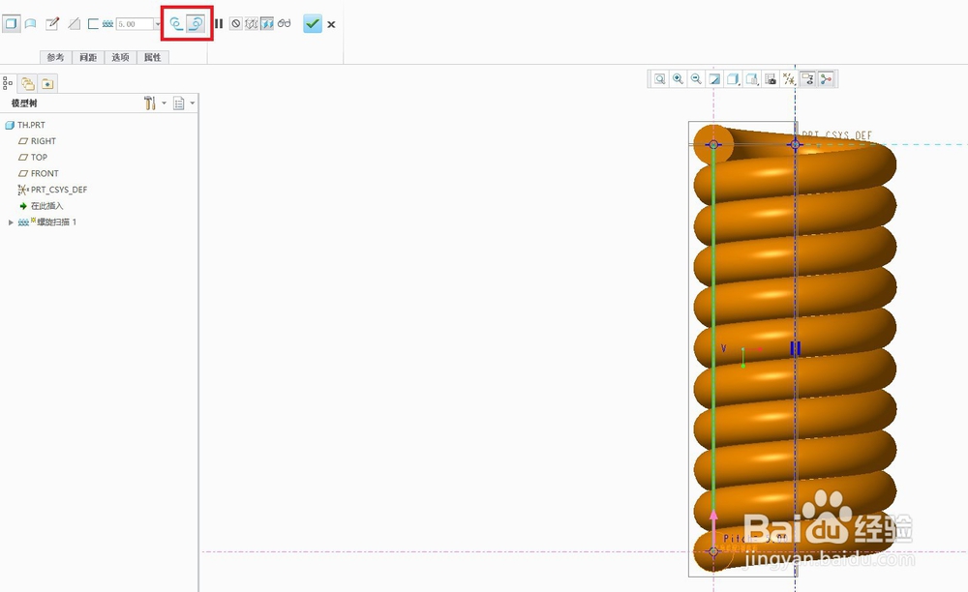Toggle the thin feature option
Viewport: 968px width, 592px height.
pos(93,24)
